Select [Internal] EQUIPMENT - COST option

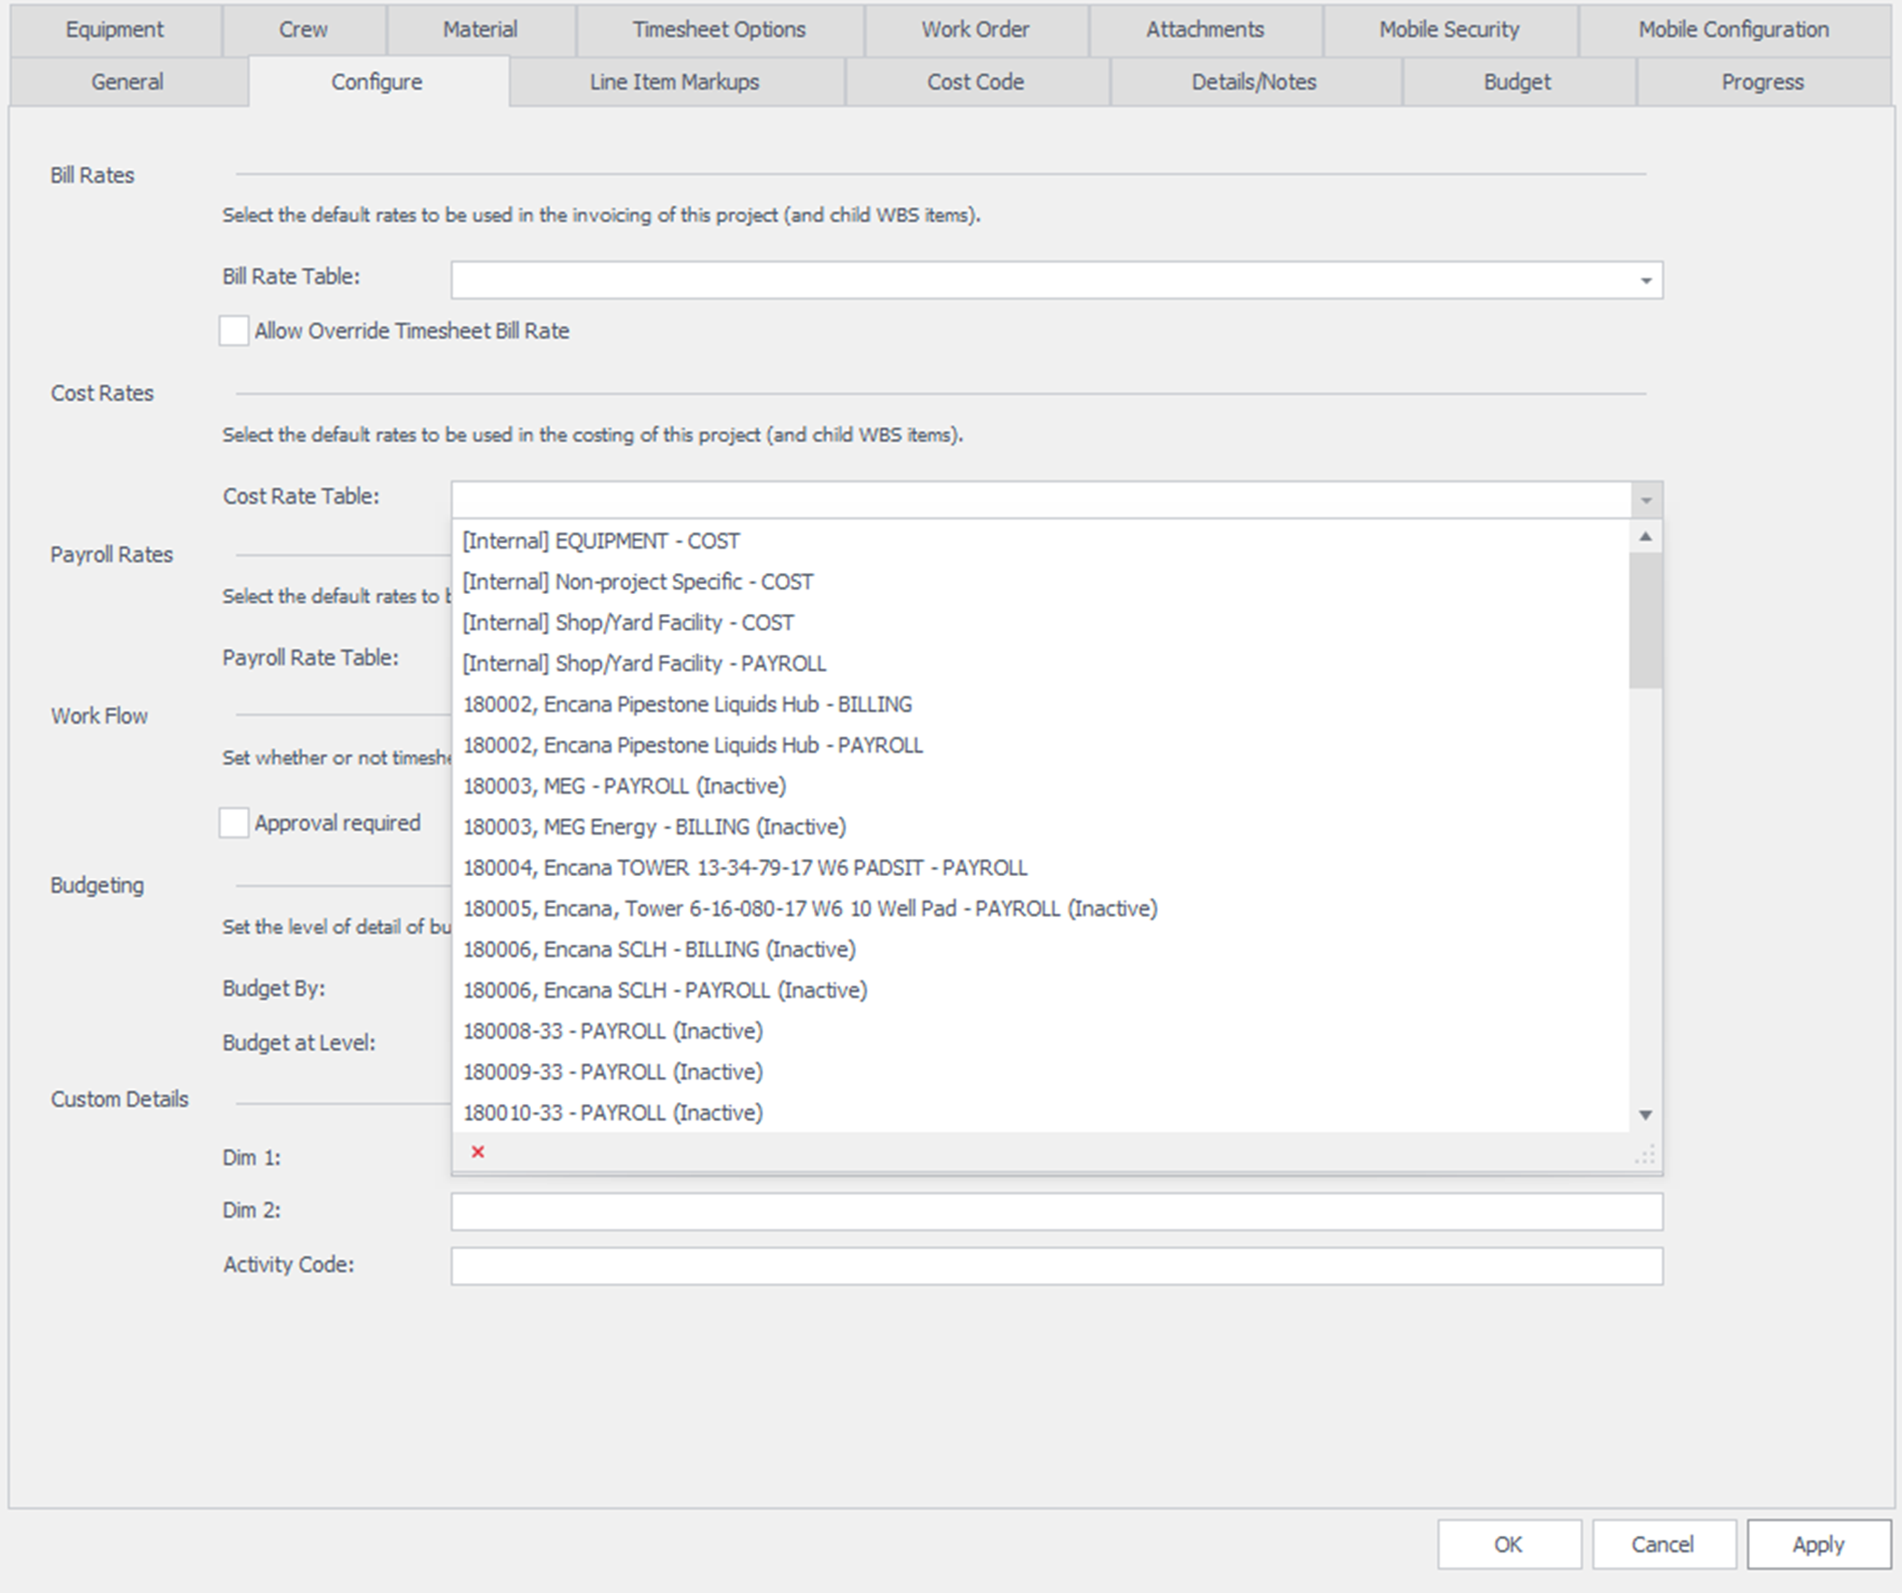click(x=601, y=542)
